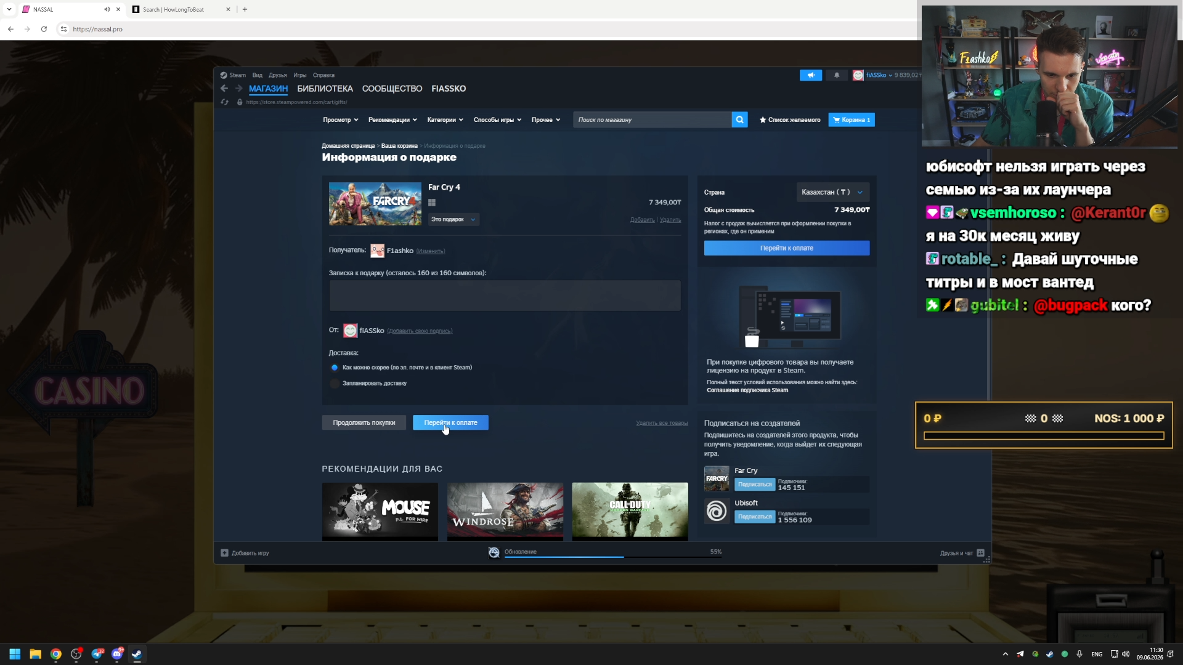Reload the Steam store page
The width and height of the screenshot is (1183, 665).
pos(225,102)
